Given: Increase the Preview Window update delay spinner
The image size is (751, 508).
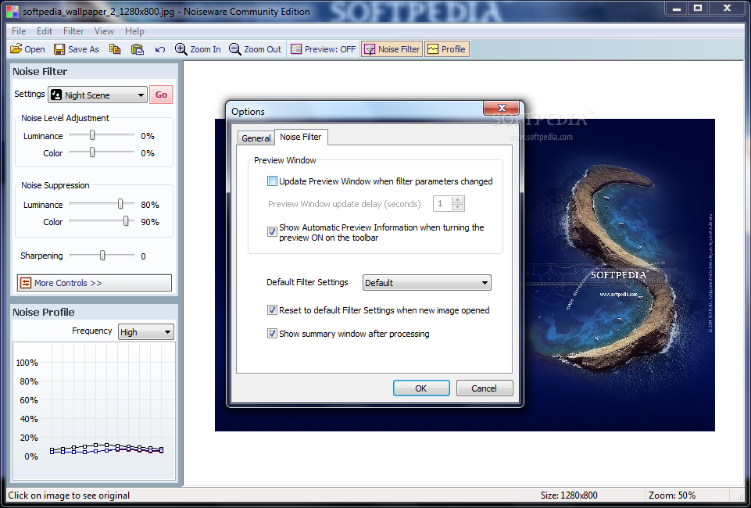Looking at the screenshot, I should (x=458, y=199).
